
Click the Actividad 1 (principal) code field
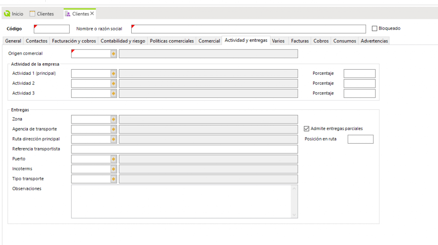(91, 74)
